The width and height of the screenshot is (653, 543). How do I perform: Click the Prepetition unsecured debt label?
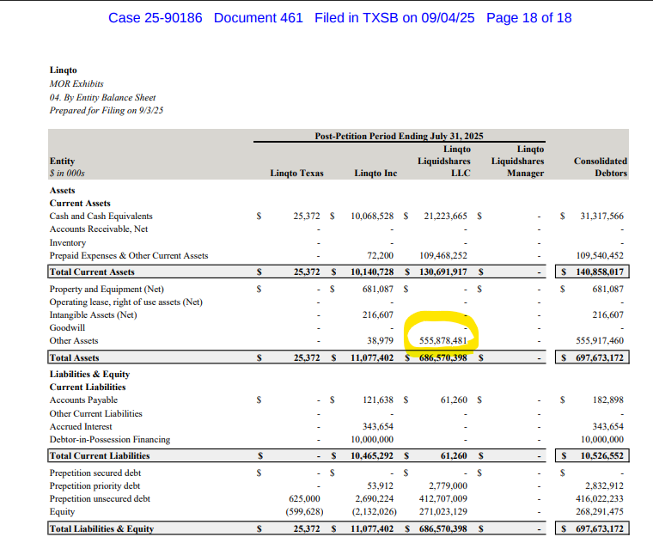click(100, 499)
